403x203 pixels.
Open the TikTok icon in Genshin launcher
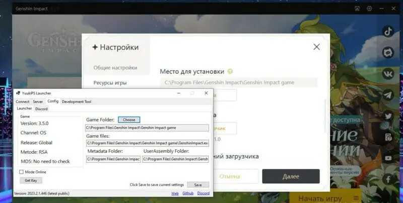pyautogui.click(x=388, y=32)
